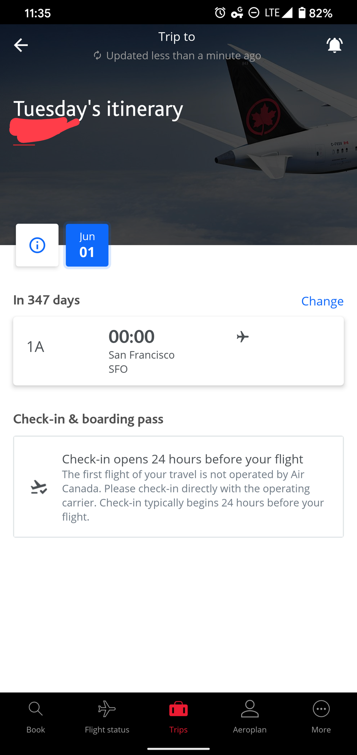Open the Aeroplan profile tab
The width and height of the screenshot is (357, 755).
[250, 717]
